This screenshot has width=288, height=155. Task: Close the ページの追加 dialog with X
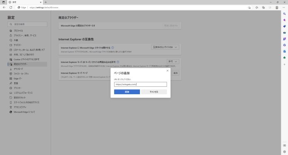[x=167, y=71]
